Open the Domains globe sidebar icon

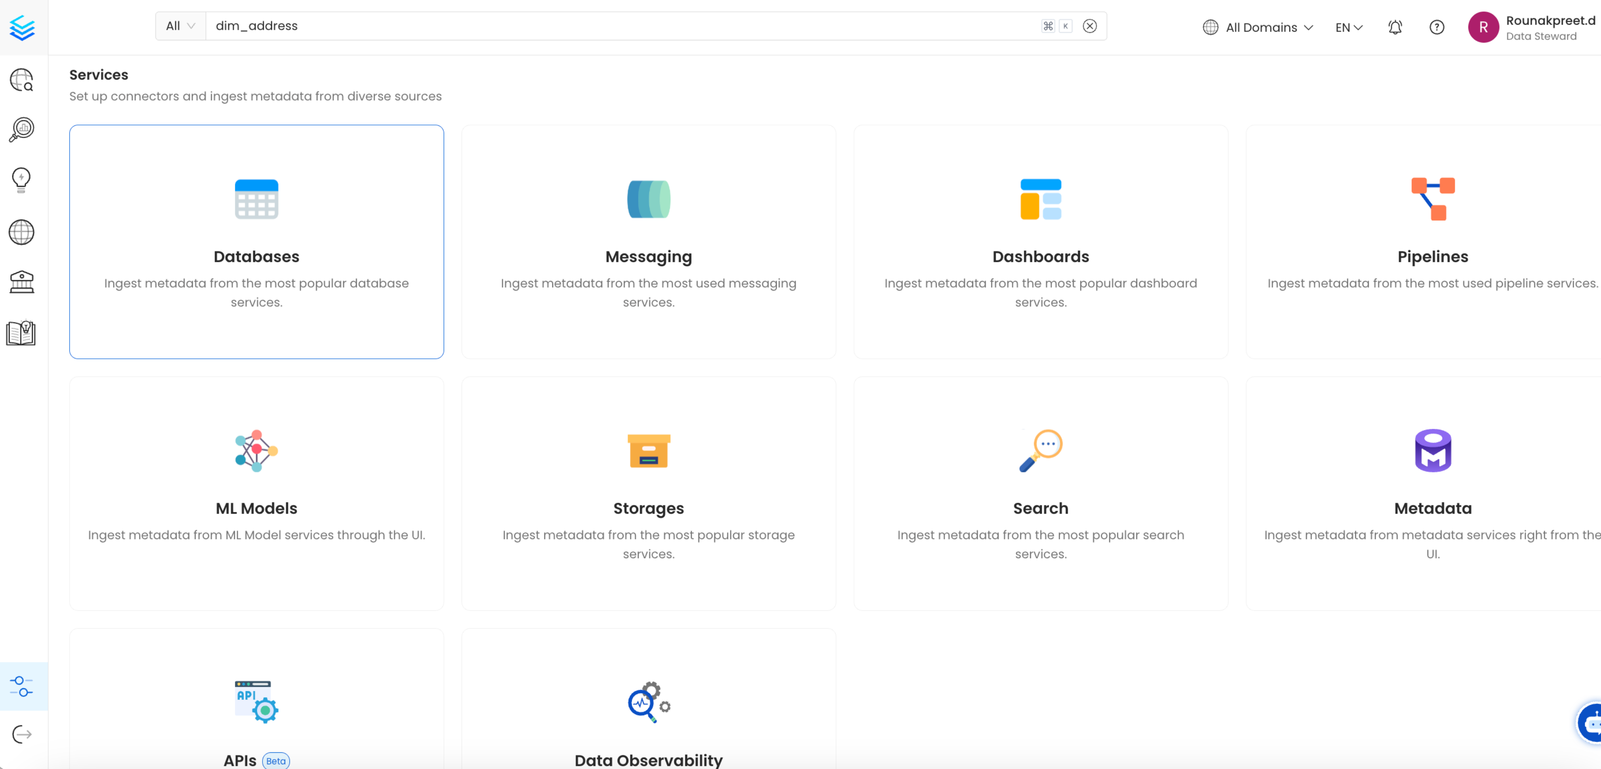(22, 232)
